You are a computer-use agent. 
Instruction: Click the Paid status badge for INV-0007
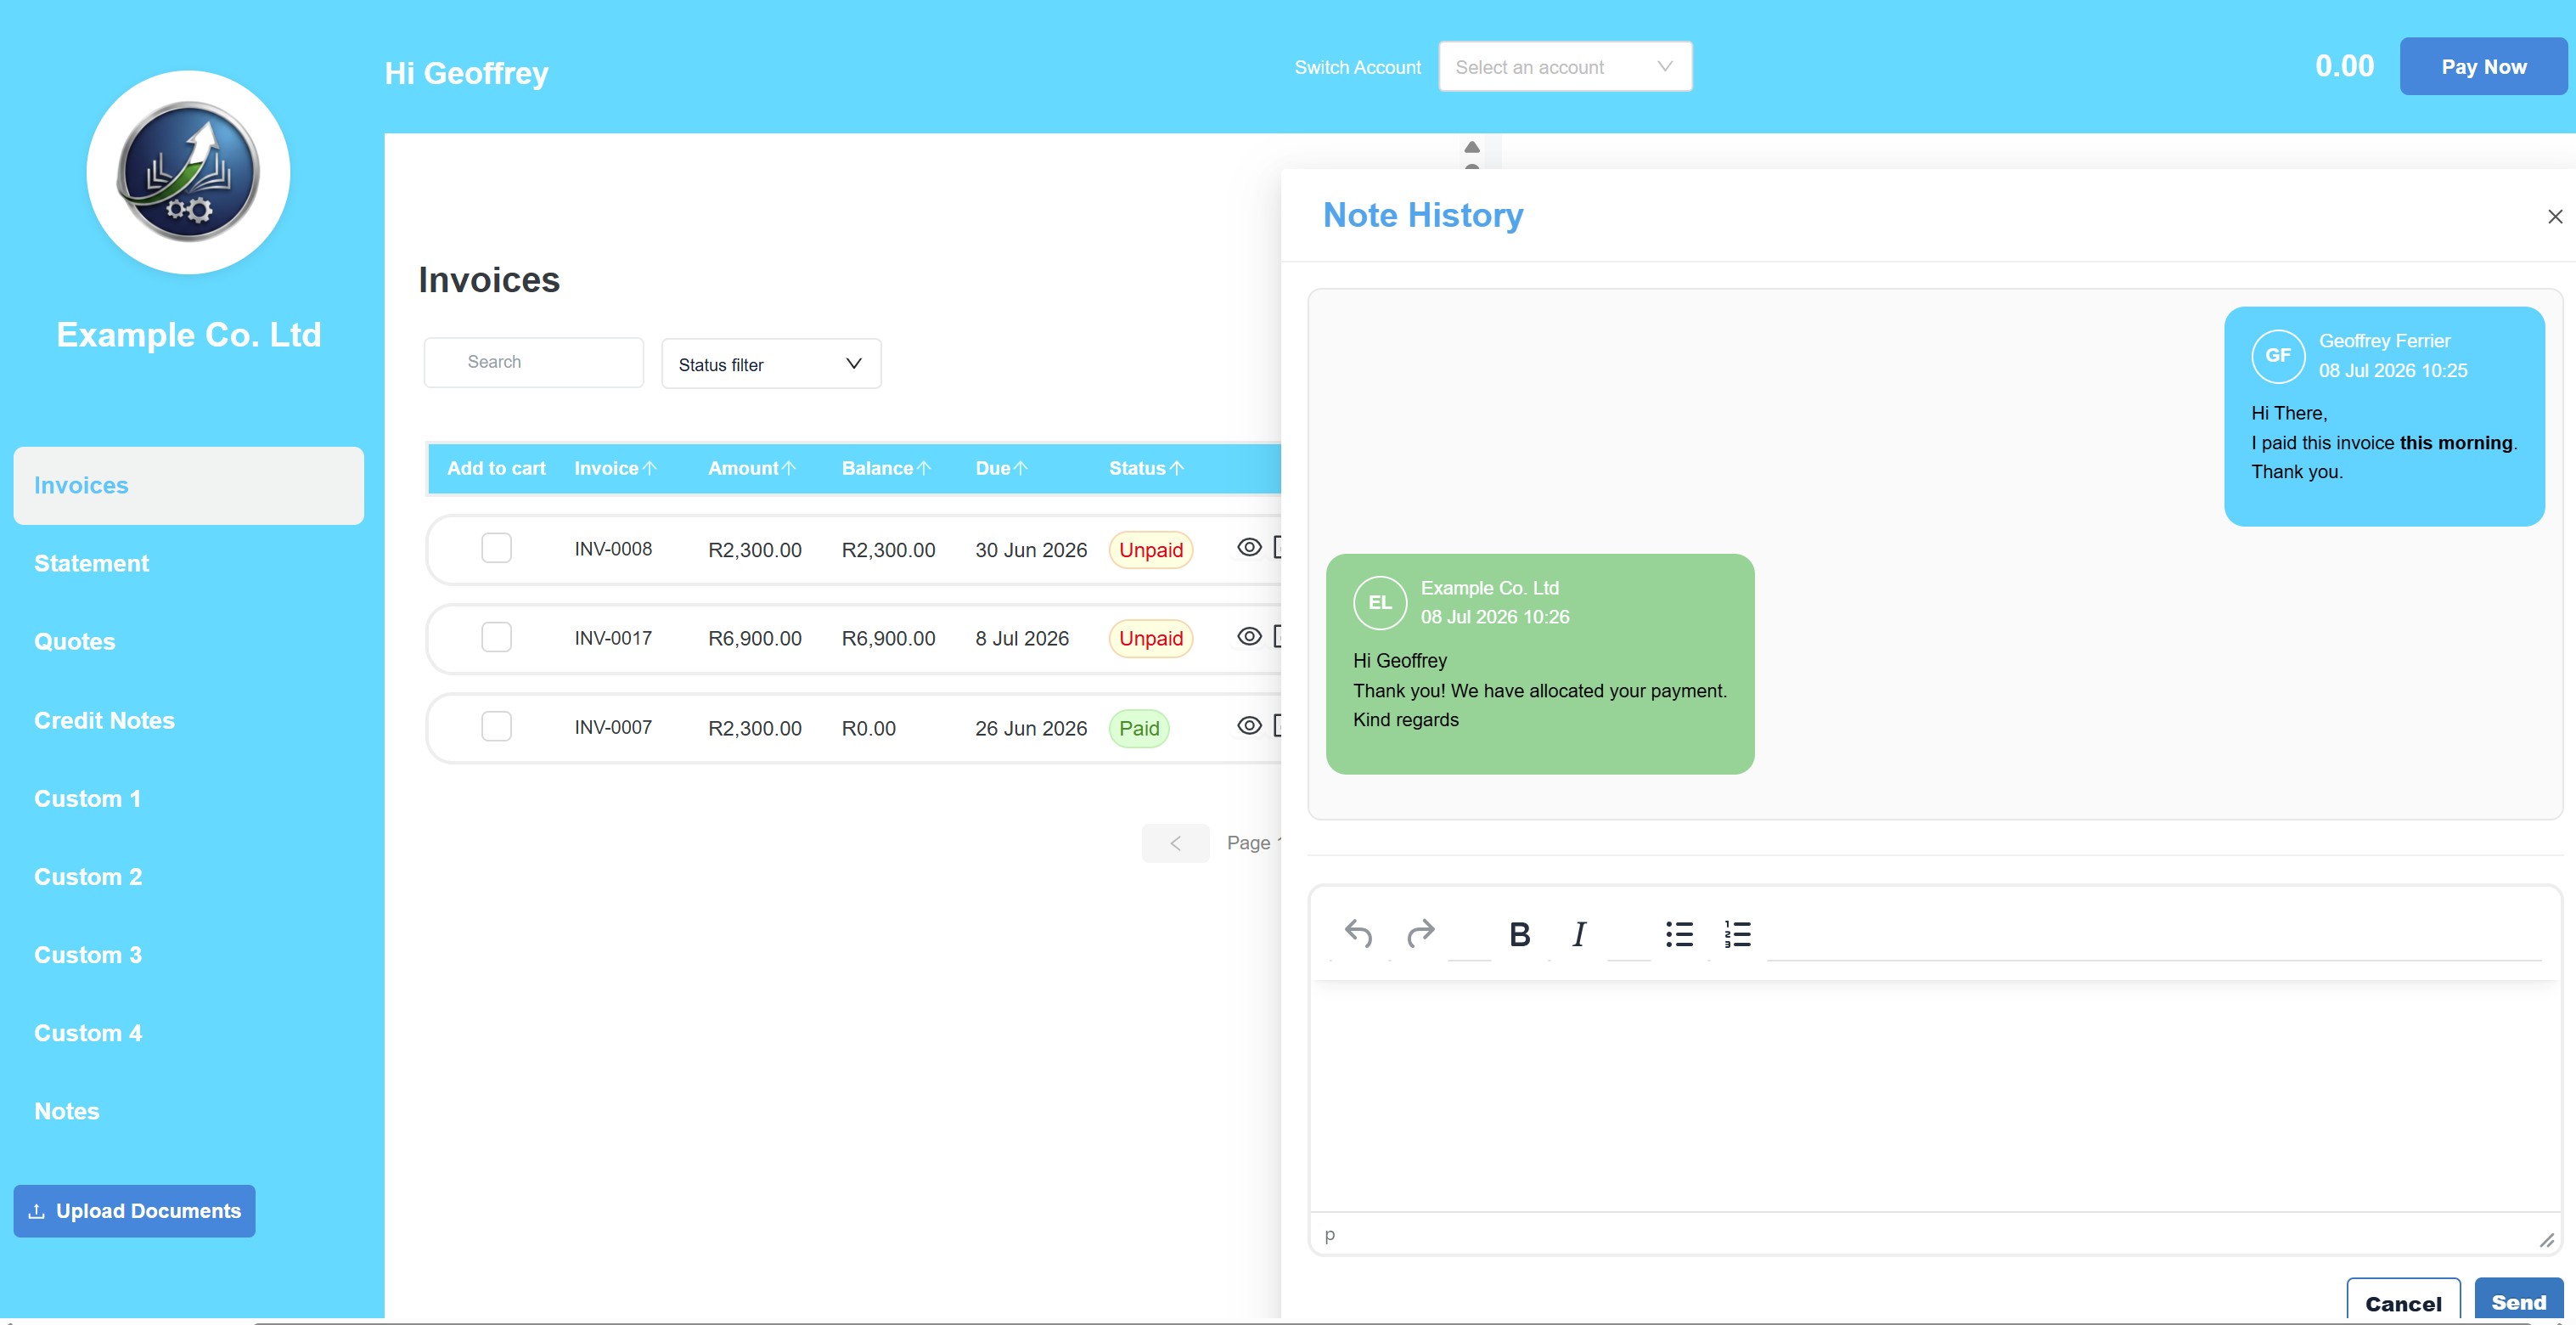(x=1139, y=728)
